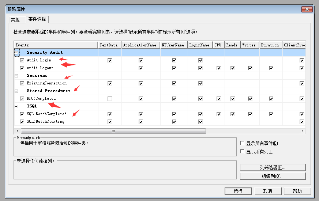This screenshot has width=319, height=201.
Task: Collapse the Stored Procedures group
Action: click(x=16, y=91)
